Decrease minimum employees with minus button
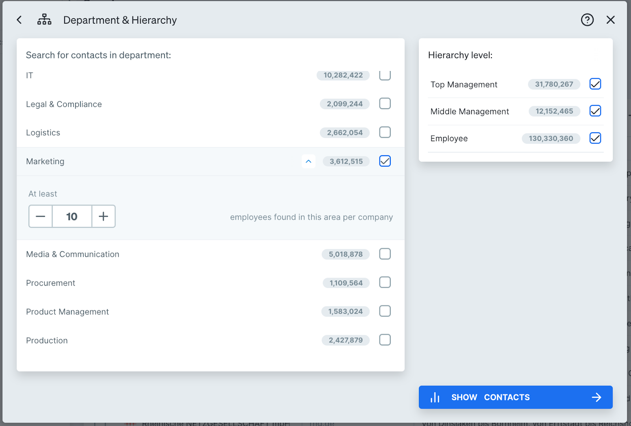Image resolution: width=631 pixels, height=426 pixels. (x=41, y=217)
